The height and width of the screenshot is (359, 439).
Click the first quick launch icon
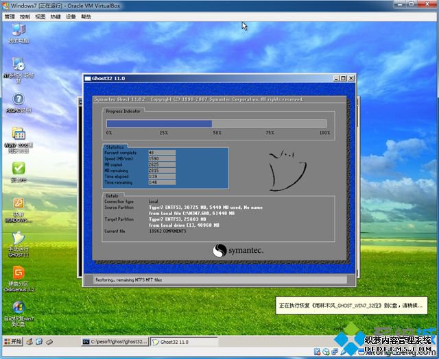pyautogui.click(x=29, y=342)
